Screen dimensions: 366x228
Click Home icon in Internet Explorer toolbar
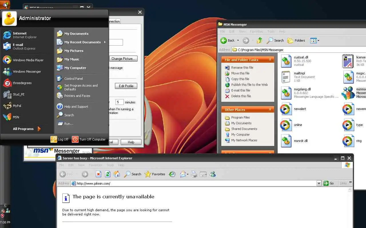117,174
